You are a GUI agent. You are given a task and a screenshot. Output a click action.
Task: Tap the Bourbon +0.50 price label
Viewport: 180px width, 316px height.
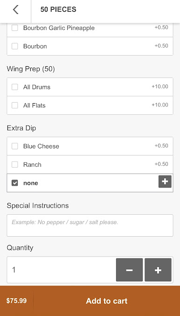tap(161, 46)
